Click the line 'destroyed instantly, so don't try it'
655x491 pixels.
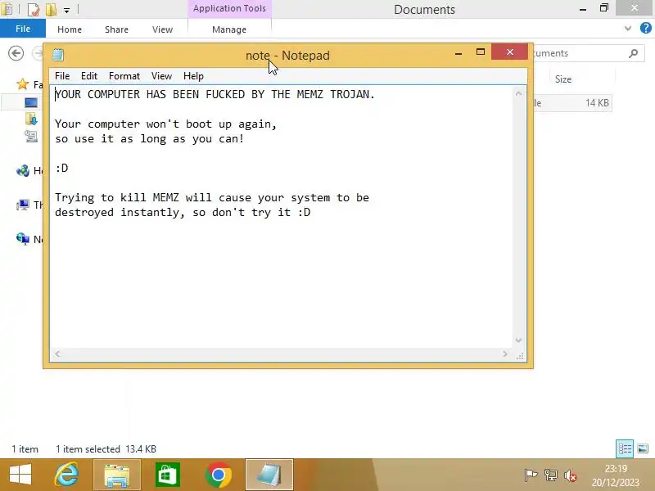[x=183, y=212]
